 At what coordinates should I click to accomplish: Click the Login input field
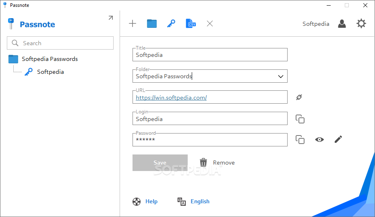(x=210, y=118)
